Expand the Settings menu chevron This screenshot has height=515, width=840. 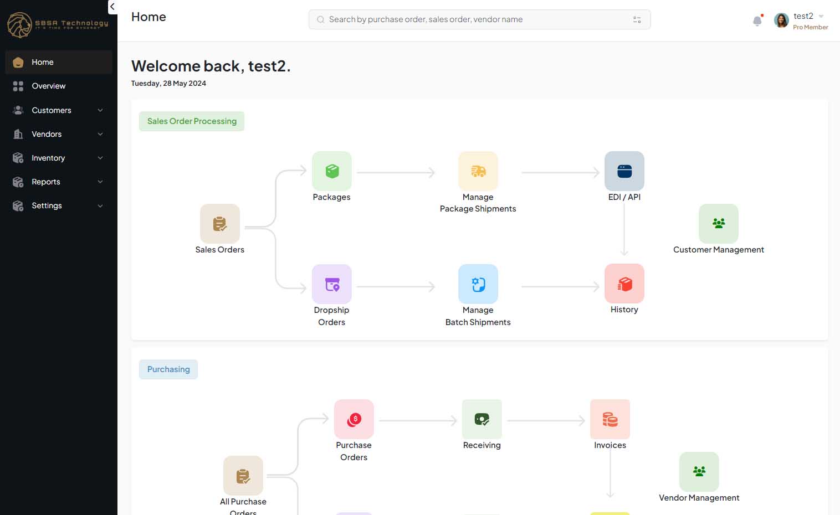coord(100,206)
